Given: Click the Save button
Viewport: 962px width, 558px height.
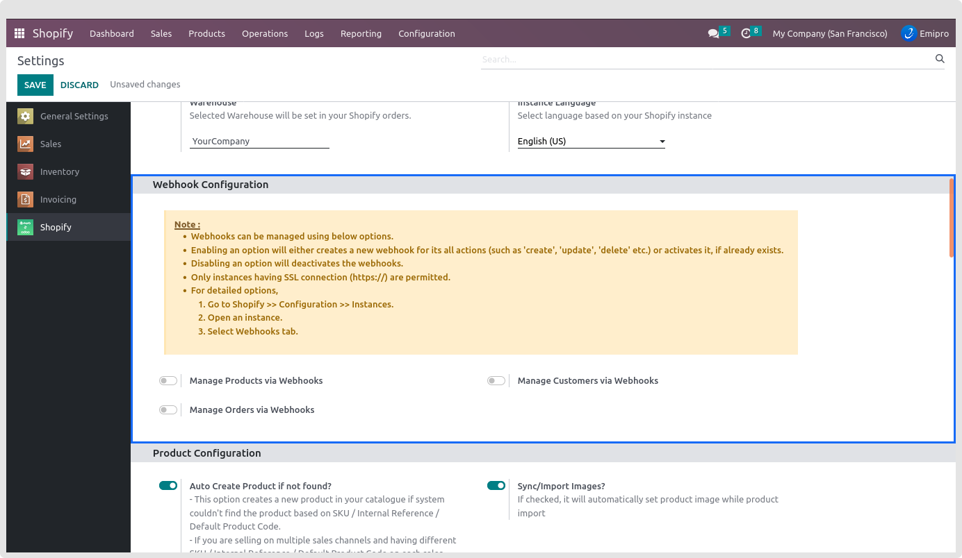Looking at the screenshot, I should [x=35, y=85].
